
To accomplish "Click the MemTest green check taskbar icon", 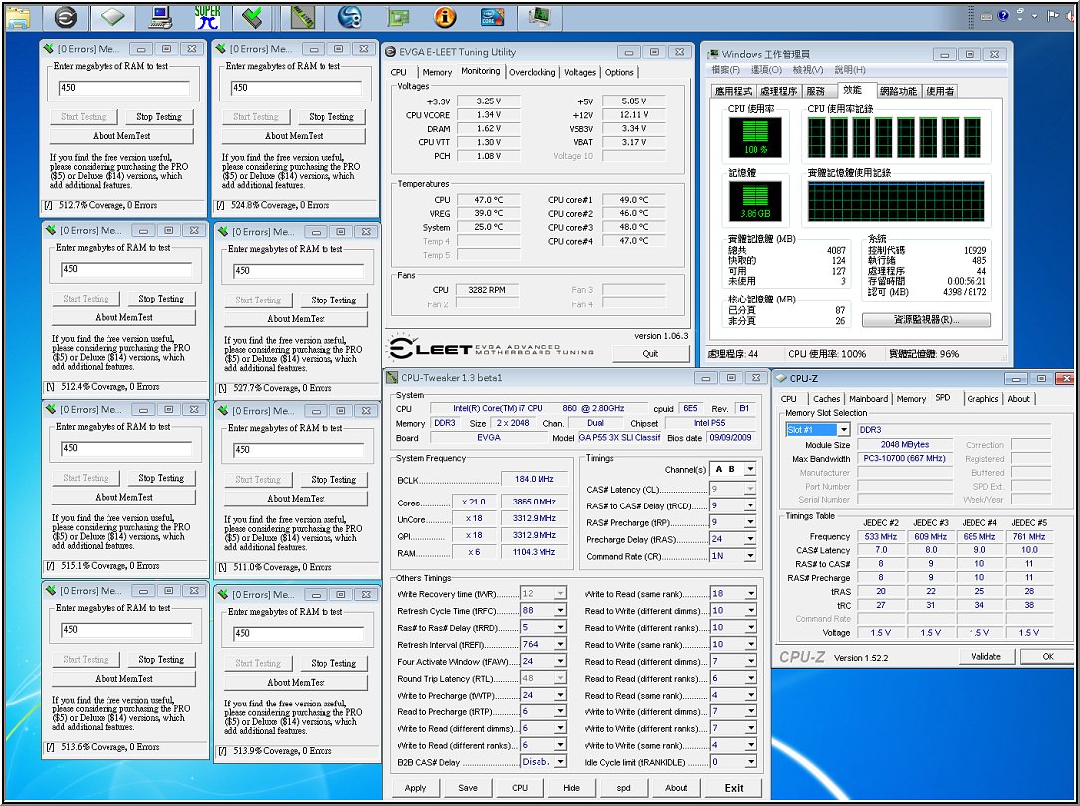I will (252, 17).
